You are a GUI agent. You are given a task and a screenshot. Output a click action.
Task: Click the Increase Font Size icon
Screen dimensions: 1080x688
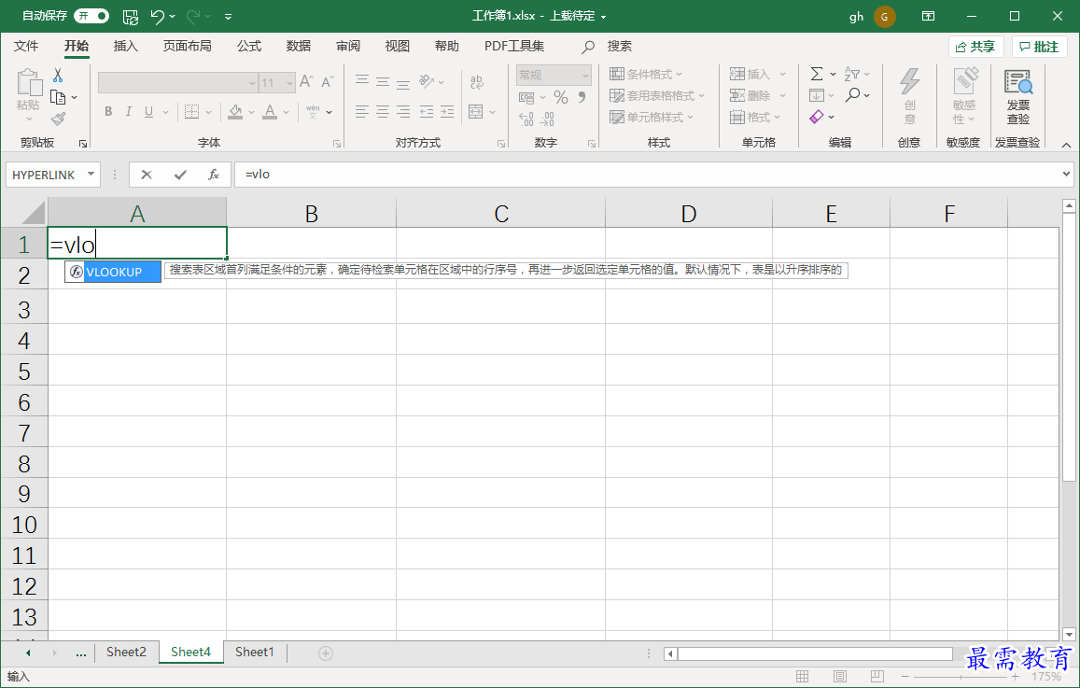306,82
